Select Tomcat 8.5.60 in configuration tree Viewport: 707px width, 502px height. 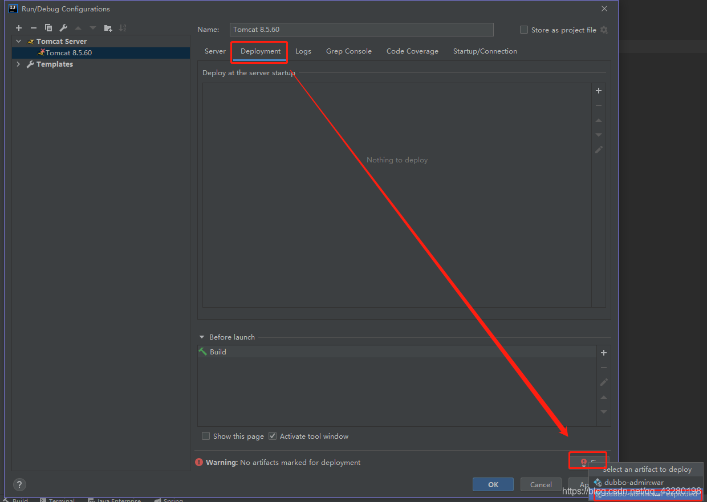coord(101,52)
